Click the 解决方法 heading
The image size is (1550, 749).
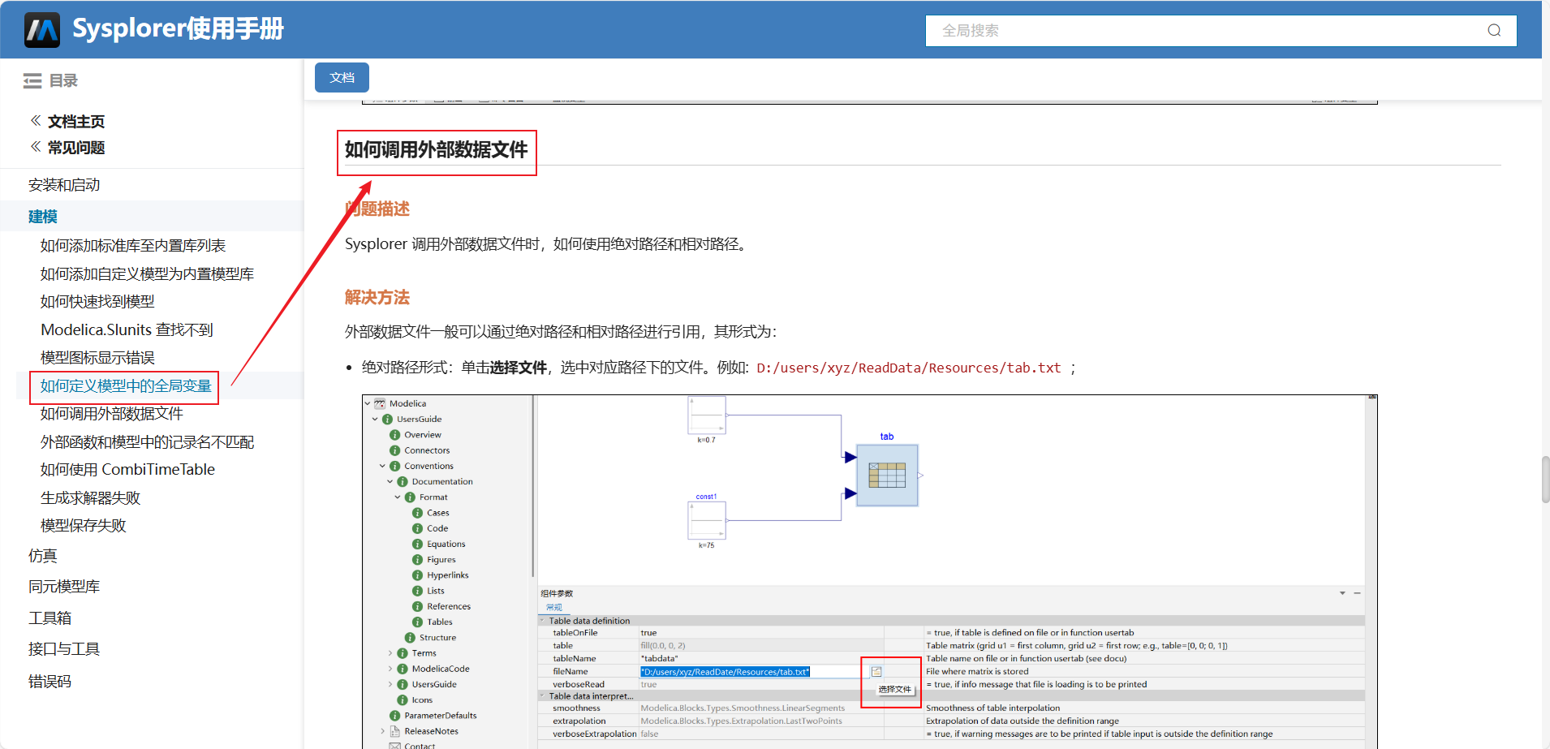click(x=377, y=298)
